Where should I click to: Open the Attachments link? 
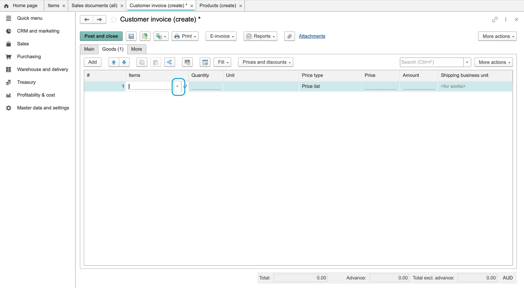[312, 36]
